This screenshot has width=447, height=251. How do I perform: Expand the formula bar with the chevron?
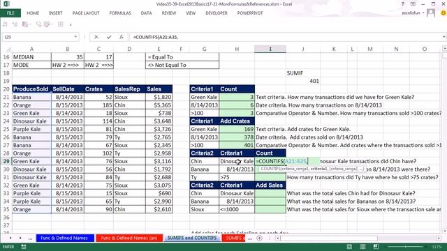pos(444,37)
